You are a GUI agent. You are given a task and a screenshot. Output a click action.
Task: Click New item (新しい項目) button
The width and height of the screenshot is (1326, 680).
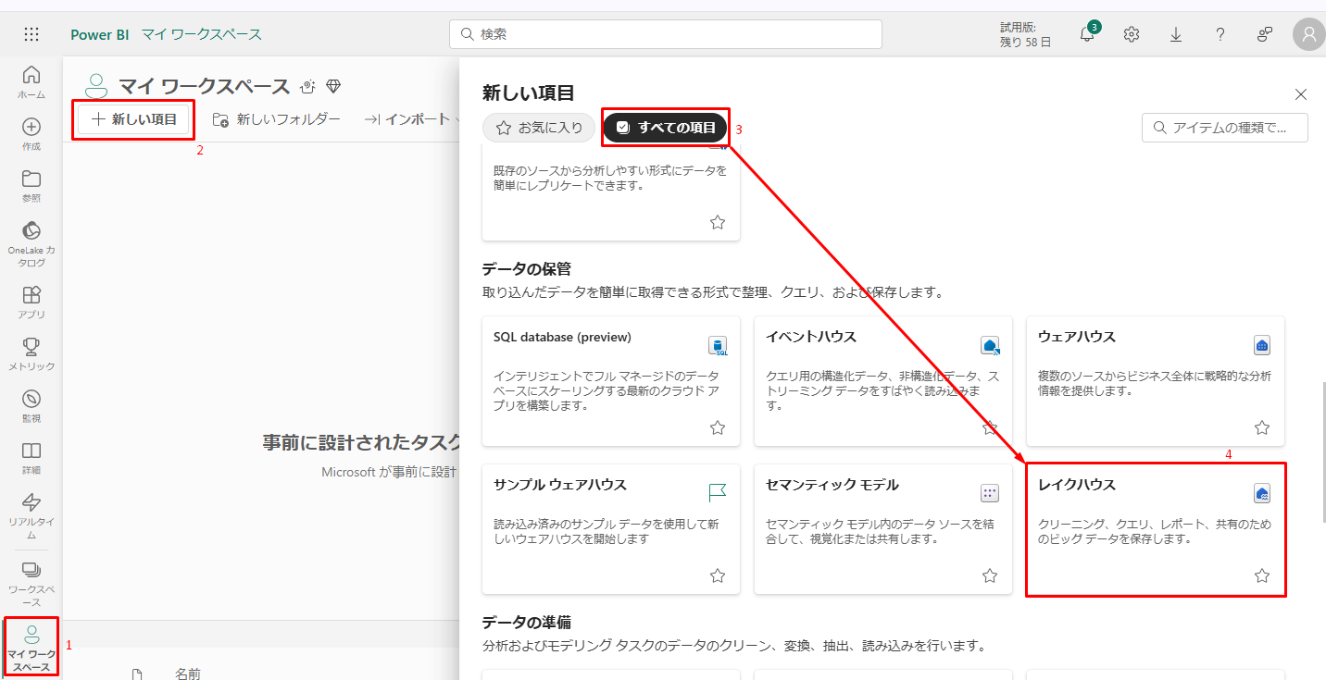pyautogui.click(x=134, y=118)
